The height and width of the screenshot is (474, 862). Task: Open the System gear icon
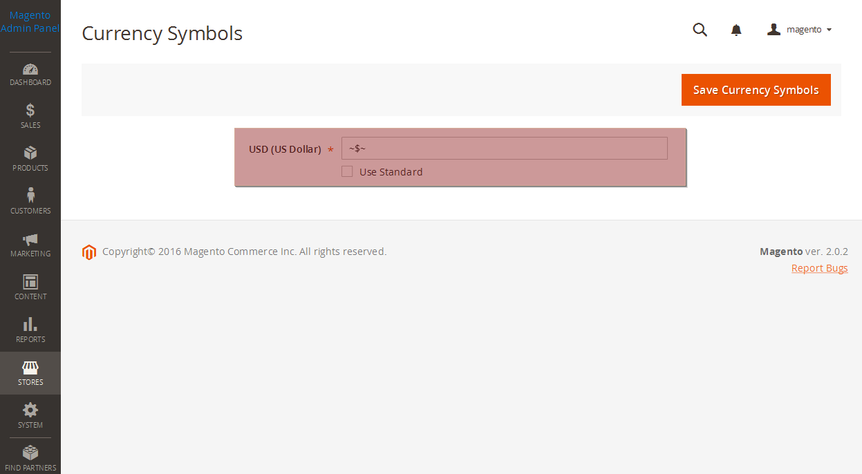coord(30,410)
